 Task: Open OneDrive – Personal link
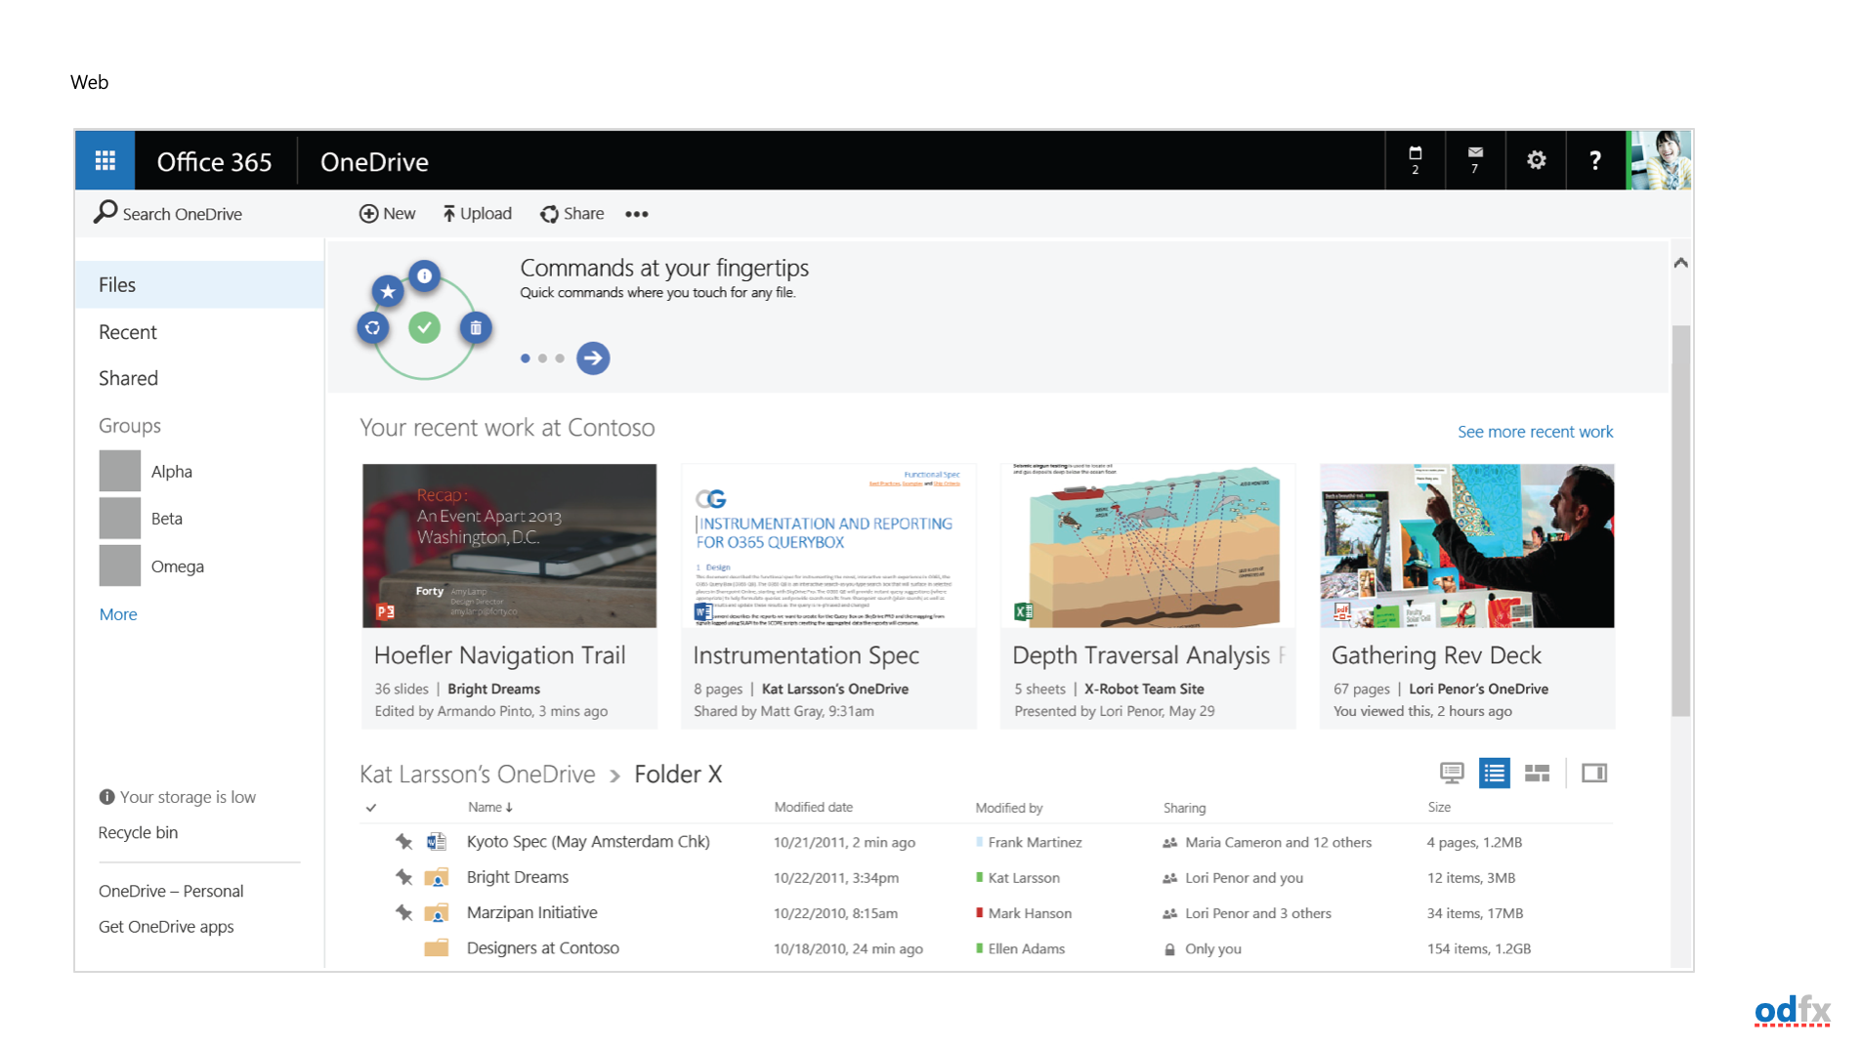click(171, 891)
